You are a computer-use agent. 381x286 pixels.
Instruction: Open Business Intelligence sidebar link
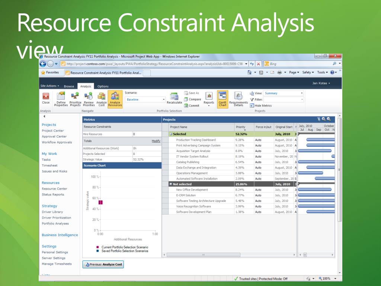(60, 235)
